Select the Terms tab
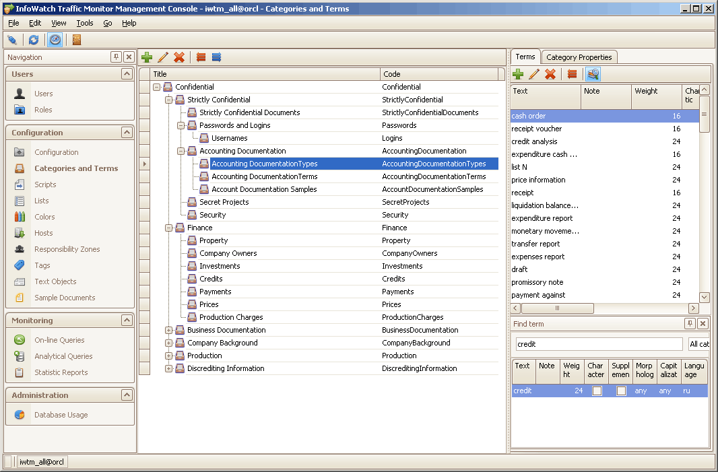 525,57
